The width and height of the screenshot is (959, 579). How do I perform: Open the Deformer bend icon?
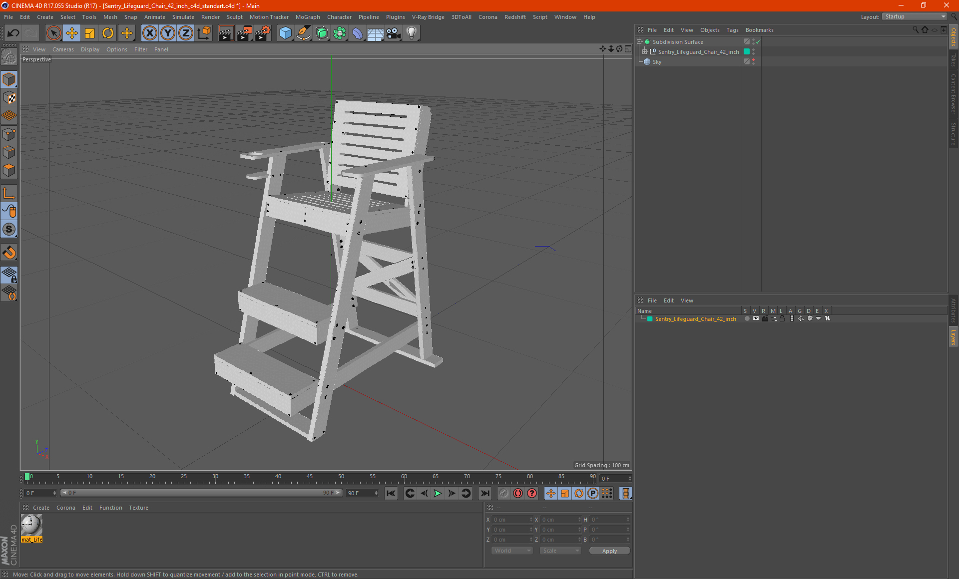tap(358, 33)
